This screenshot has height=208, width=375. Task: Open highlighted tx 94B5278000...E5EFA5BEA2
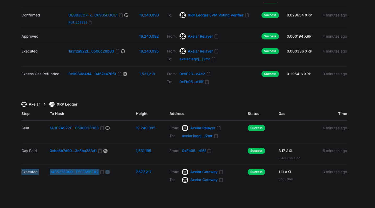(x=74, y=172)
